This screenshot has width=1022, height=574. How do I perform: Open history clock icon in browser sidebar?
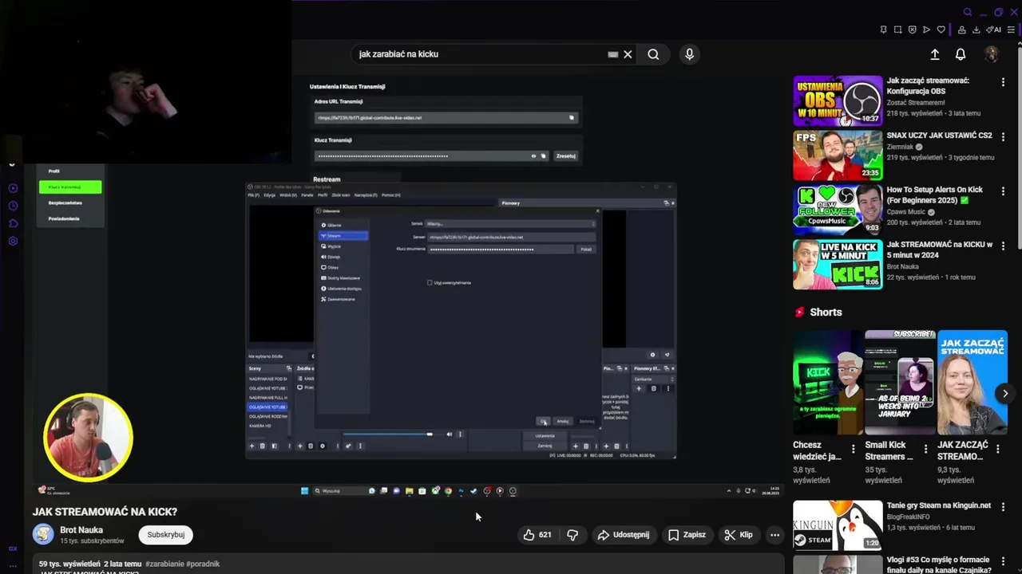tap(13, 206)
